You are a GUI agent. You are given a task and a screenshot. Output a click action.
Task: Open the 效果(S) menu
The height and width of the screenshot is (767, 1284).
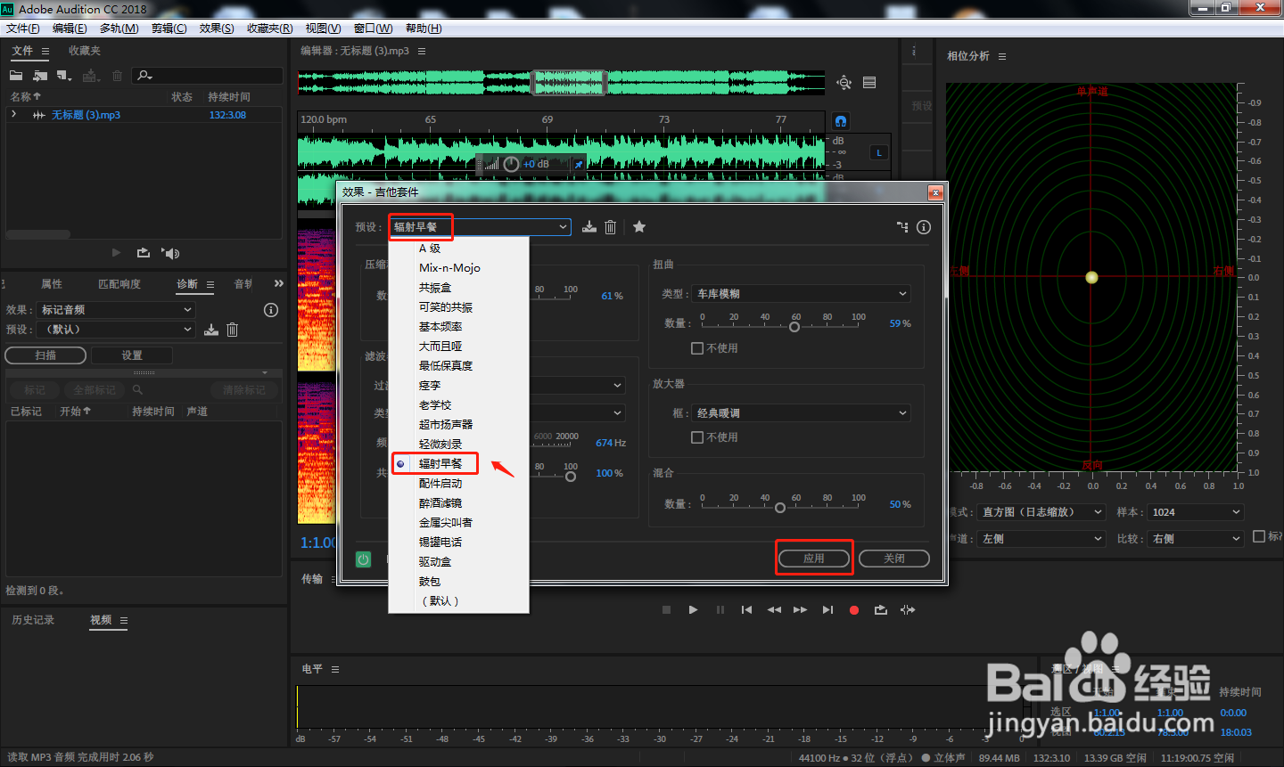[x=217, y=29]
